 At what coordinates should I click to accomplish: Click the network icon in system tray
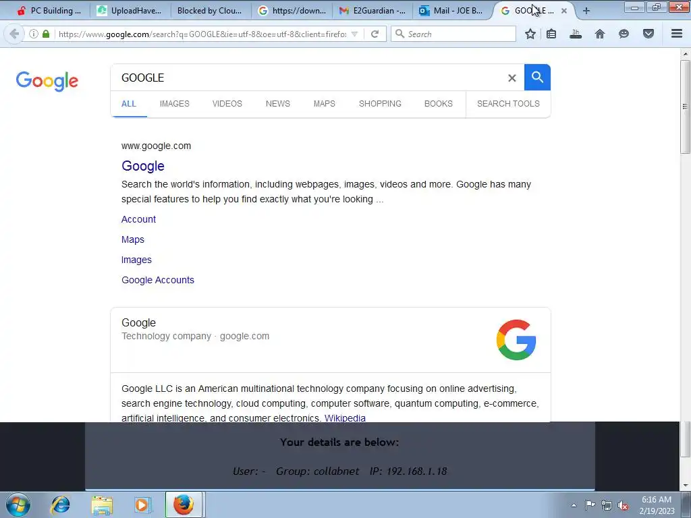(607, 505)
